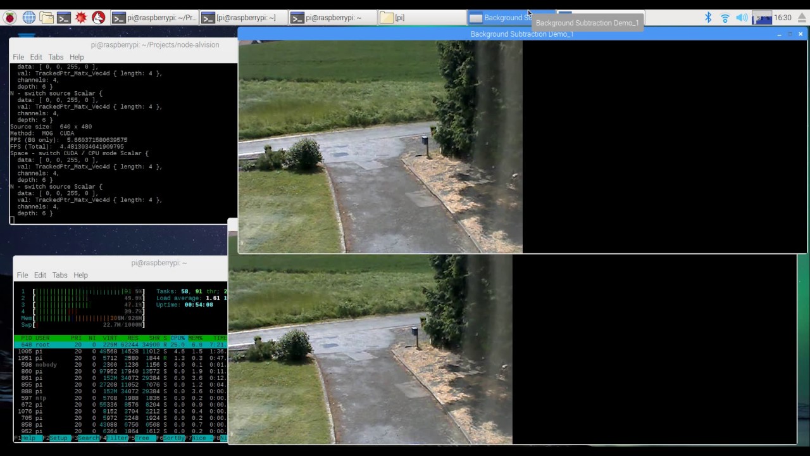Click htop F6 SortBy function key
810x456 pixels.
click(171, 438)
